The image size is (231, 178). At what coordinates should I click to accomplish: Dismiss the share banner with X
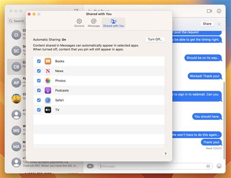click(x=219, y=24)
